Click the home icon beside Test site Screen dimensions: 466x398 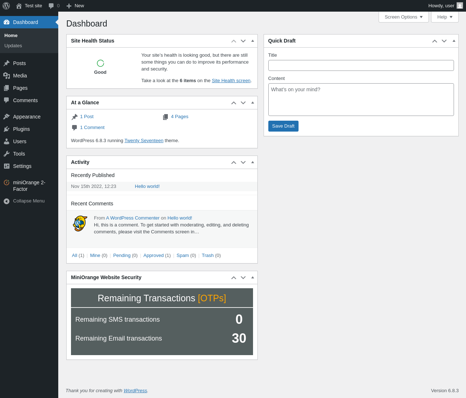tap(19, 6)
